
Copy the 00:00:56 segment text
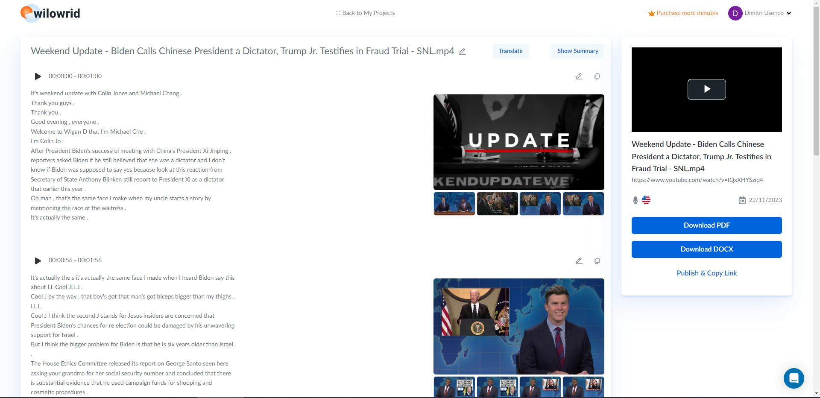coord(597,260)
